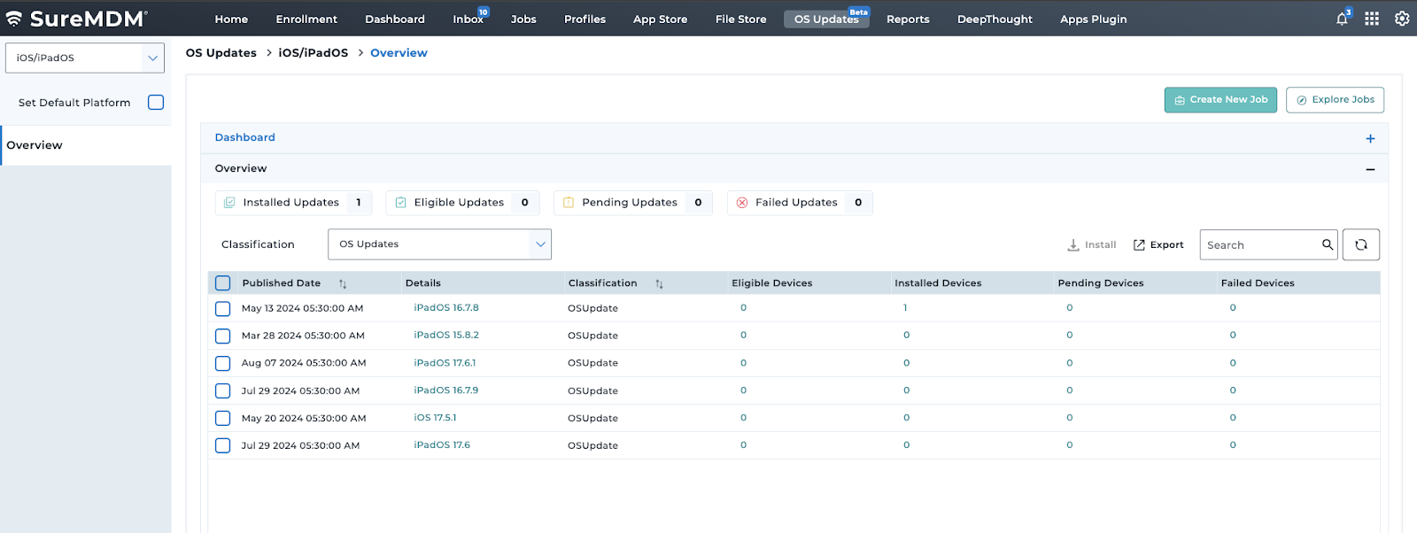Viewport: 1417px width, 533px height.
Task: Click the Explore Jobs button
Action: pyautogui.click(x=1335, y=100)
